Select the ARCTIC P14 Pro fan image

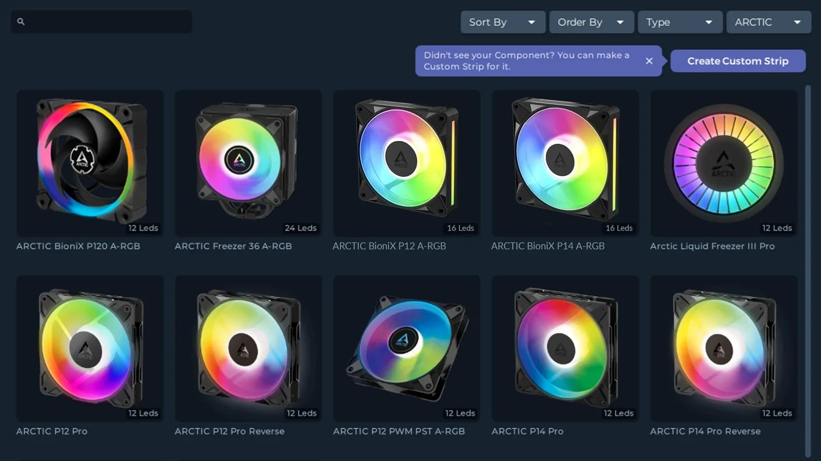pyautogui.click(x=565, y=348)
